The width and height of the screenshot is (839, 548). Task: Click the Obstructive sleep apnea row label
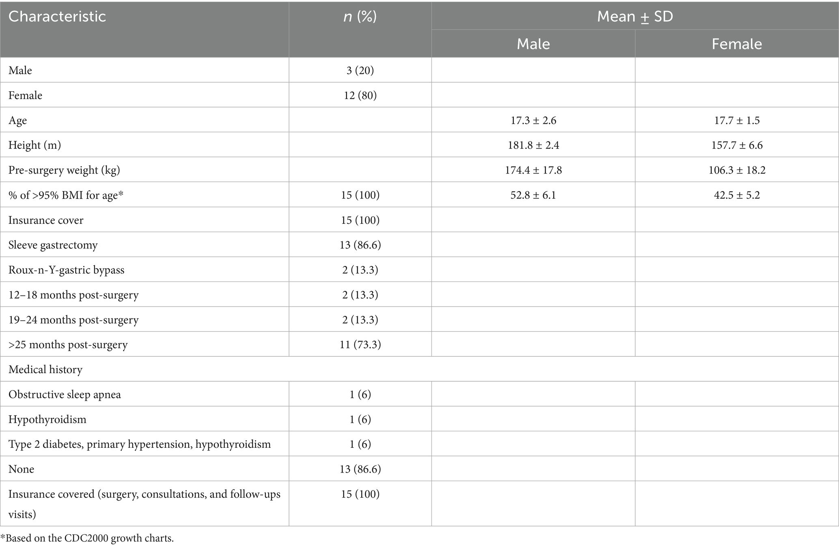pyautogui.click(x=65, y=395)
